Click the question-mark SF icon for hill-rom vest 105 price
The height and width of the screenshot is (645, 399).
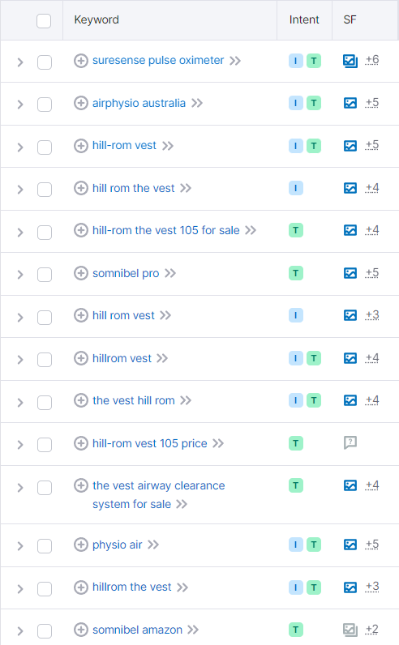(350, 442)
